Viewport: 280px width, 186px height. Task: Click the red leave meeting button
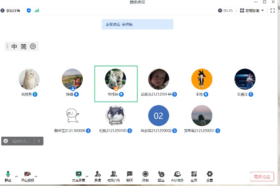tap(262, 176)
